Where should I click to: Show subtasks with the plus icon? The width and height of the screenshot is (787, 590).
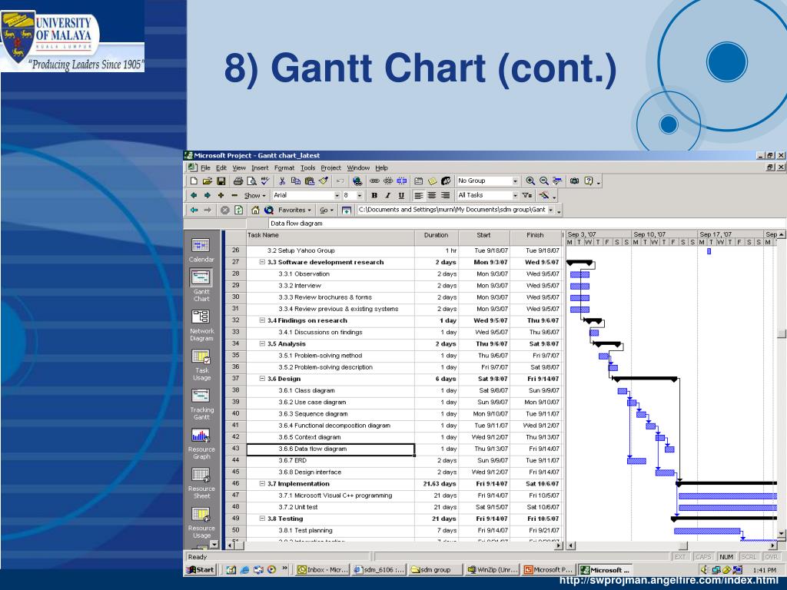click(221, 195)
